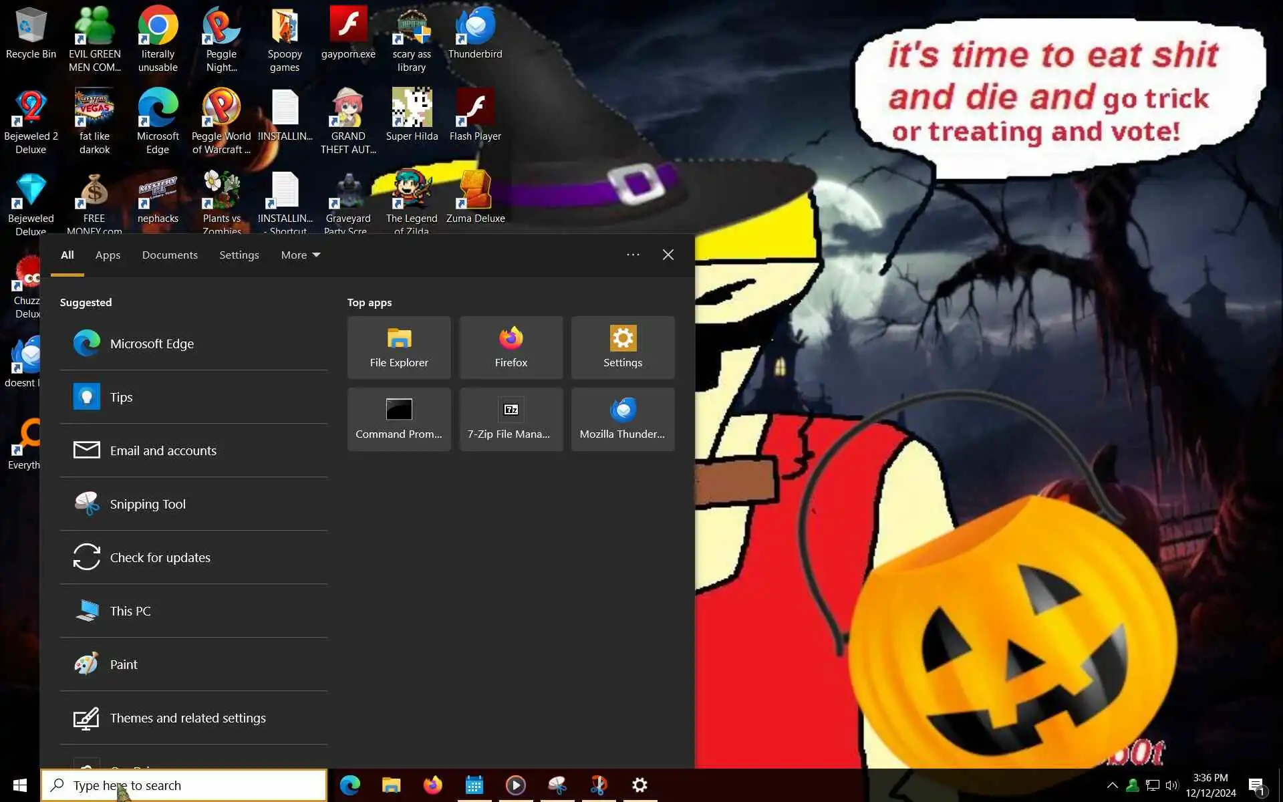Open Mozilla Thunderbird tile

622,419
